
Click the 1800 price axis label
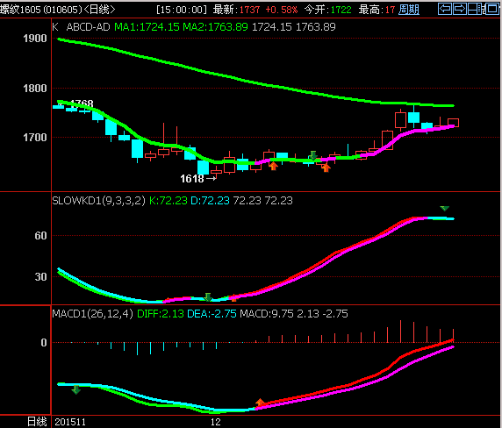pyautogui.click(x=35, y=89)
